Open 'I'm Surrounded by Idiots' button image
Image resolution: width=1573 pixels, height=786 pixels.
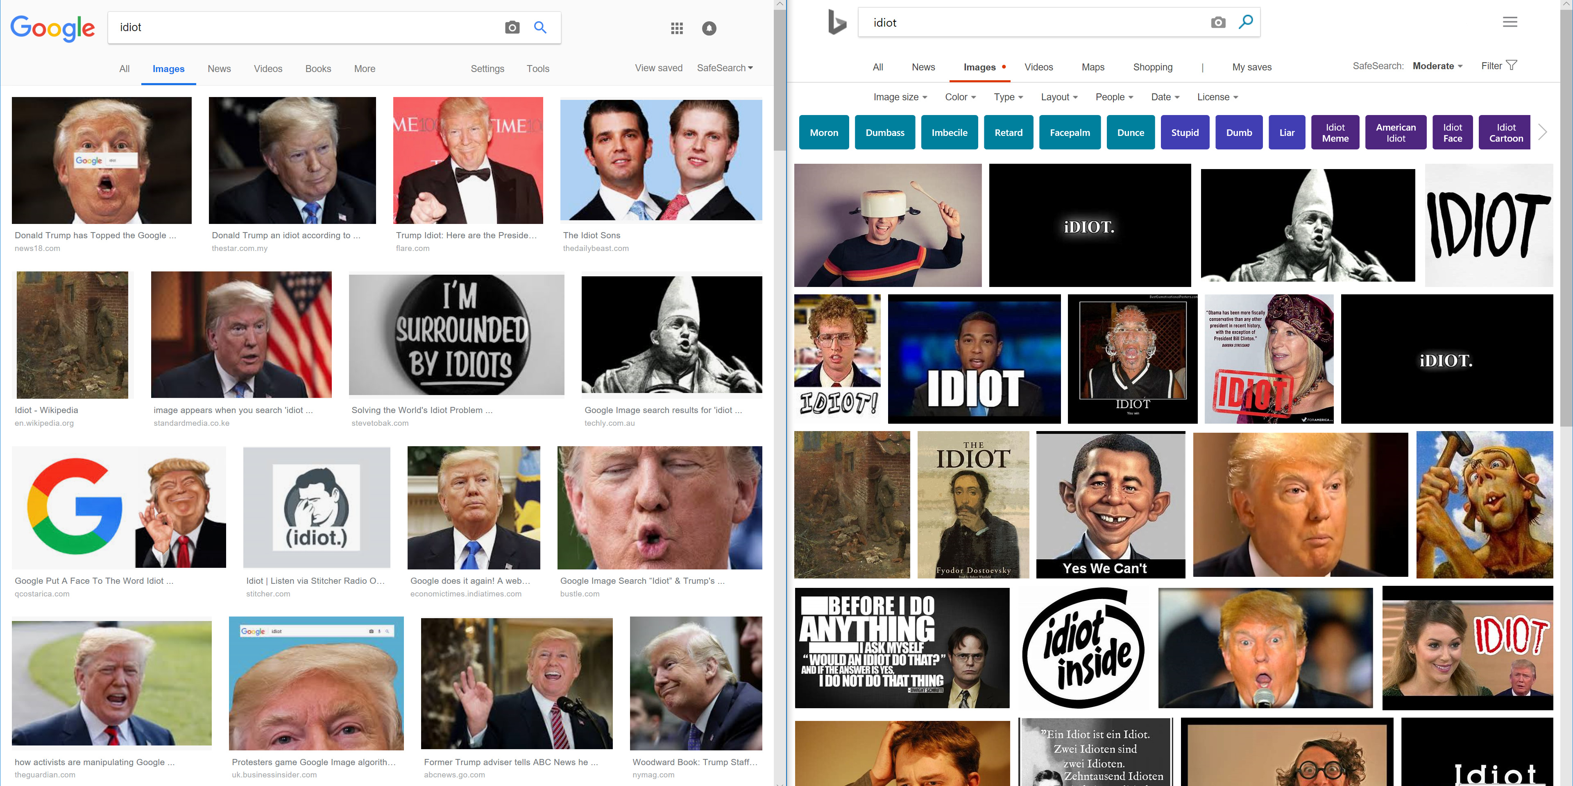point(456,334)
